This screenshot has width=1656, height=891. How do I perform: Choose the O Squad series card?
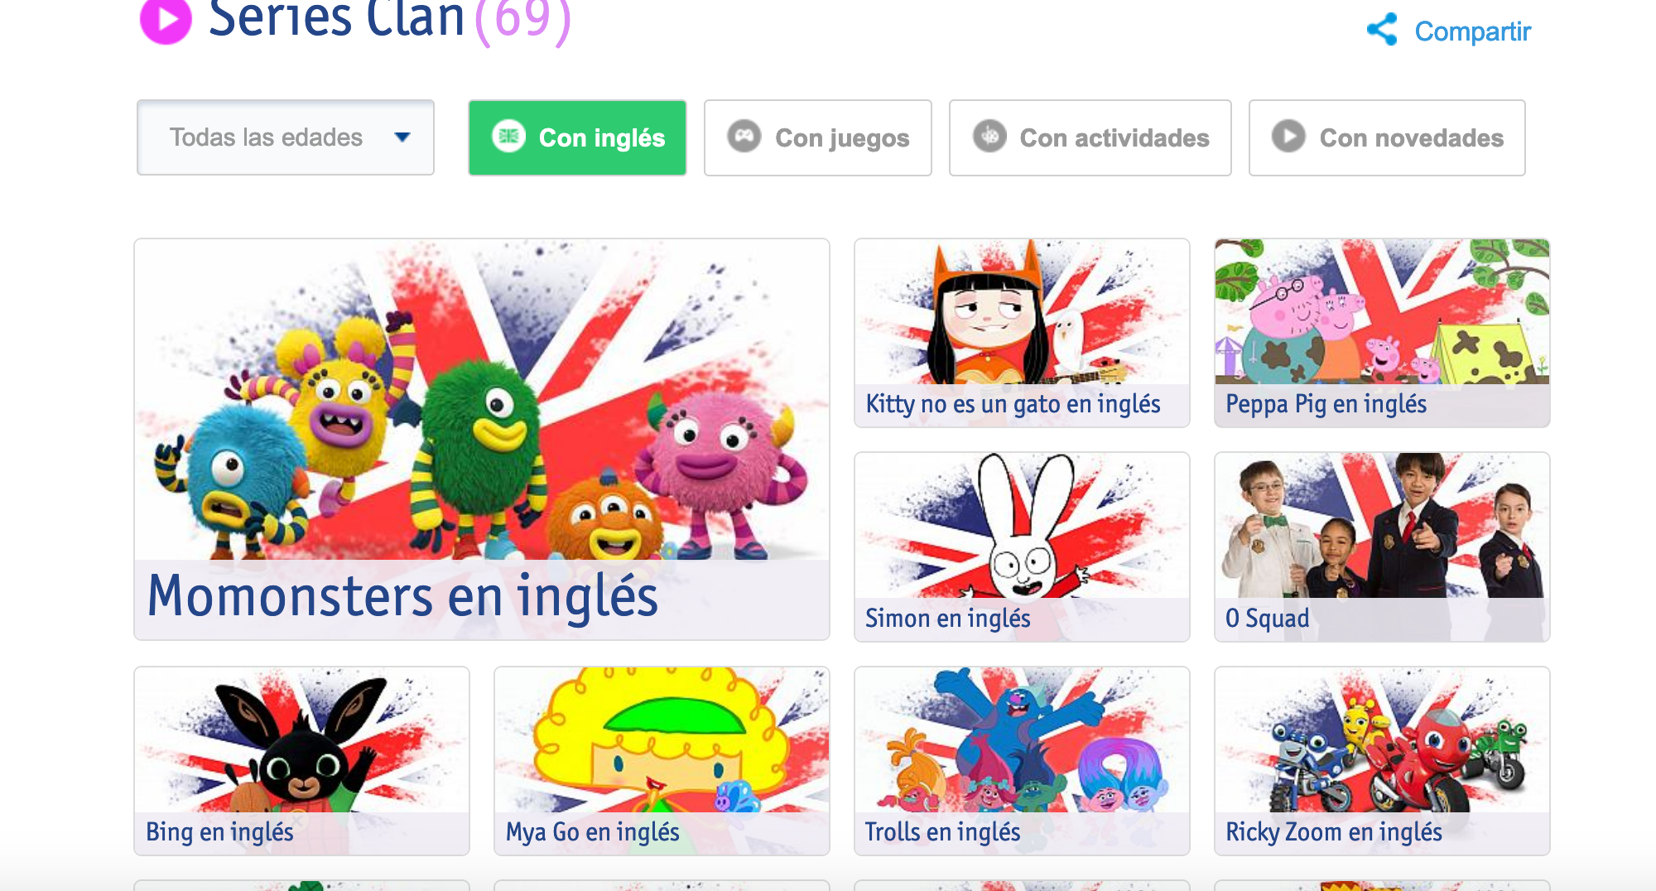coord(1382,547)
